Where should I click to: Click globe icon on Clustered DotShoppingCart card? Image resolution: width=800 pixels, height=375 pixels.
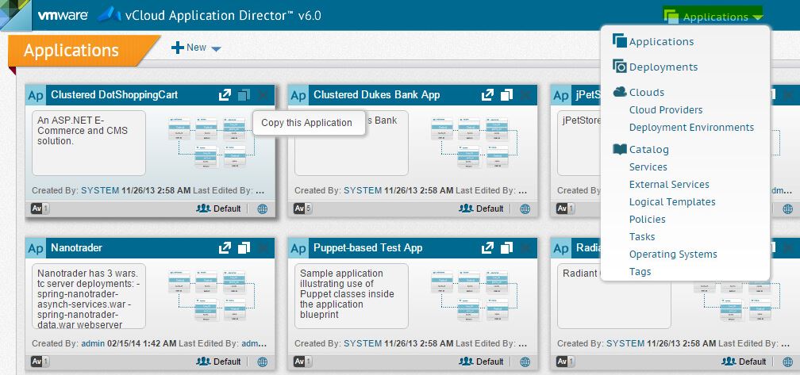tap(262, 209)
